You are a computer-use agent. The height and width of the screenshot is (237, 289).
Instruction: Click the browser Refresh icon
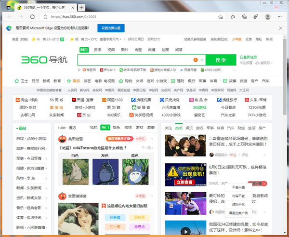point(32,16)
